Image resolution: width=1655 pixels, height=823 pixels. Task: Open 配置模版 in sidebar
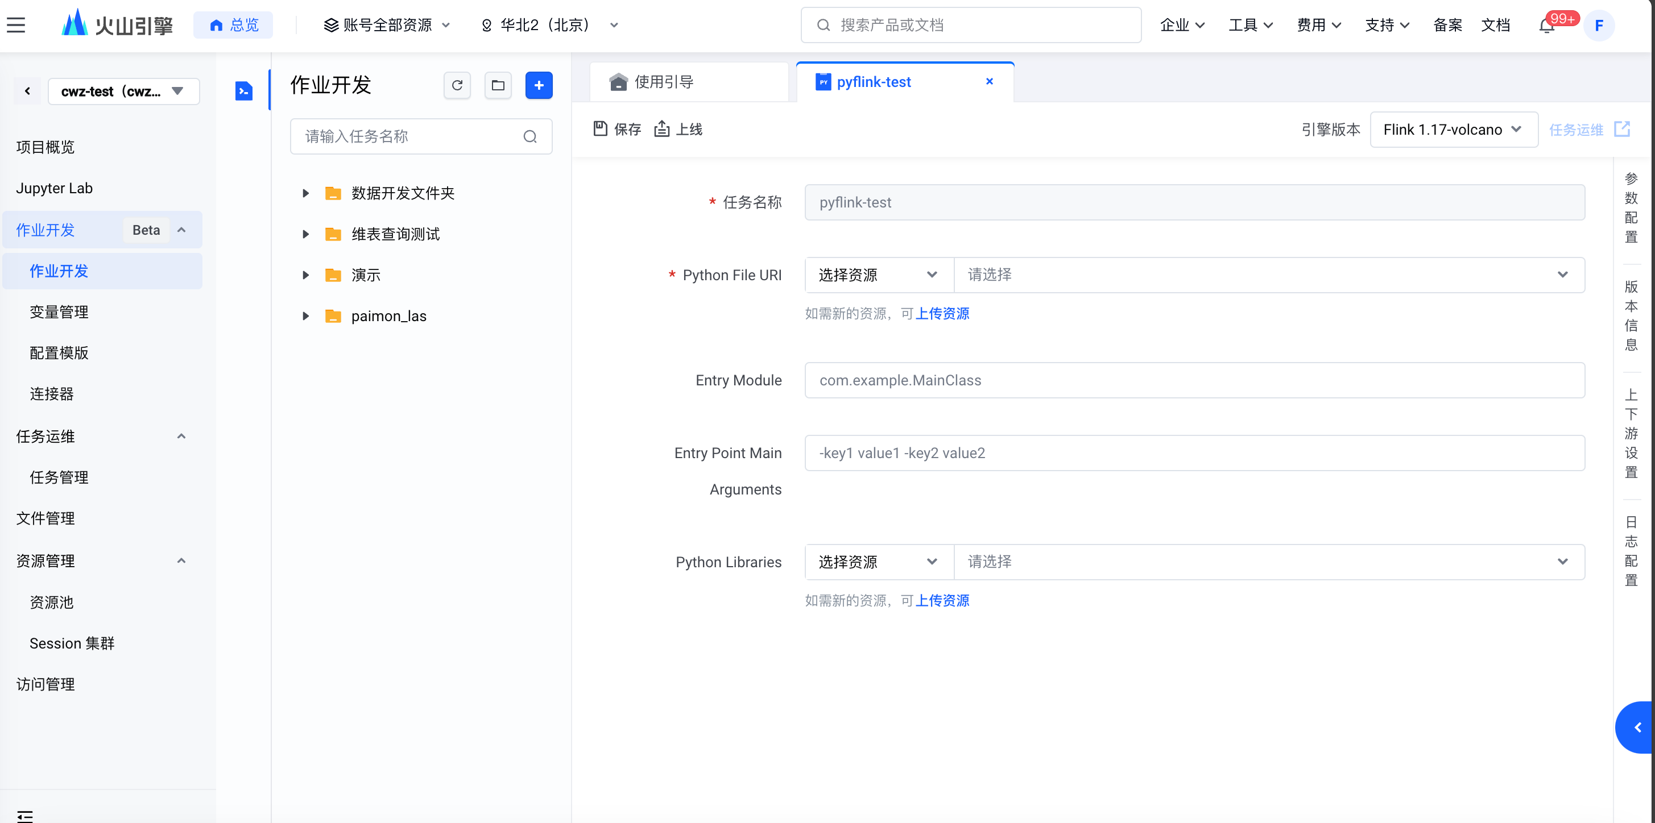(59, 352)
